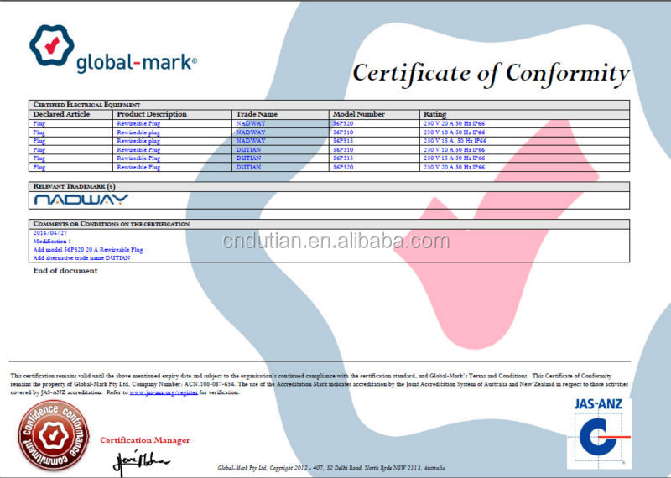Click Rewireable Plug description in DUTIAN 56P320 row
The height and width of the screenshot is (478, 671).
pos(138,168)
